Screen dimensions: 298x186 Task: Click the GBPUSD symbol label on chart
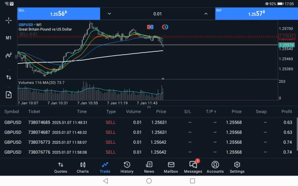26,25
